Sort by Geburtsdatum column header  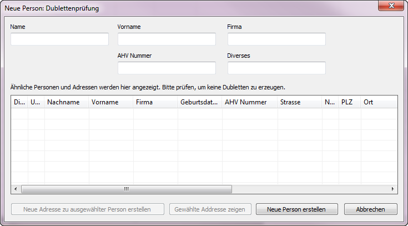pyautogui.click(x=200, y=102)
